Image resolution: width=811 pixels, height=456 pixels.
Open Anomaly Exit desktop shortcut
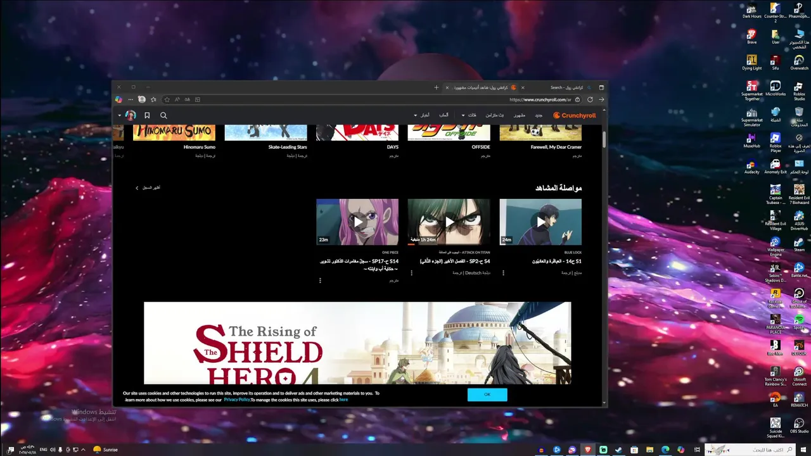tap(775, 167)
